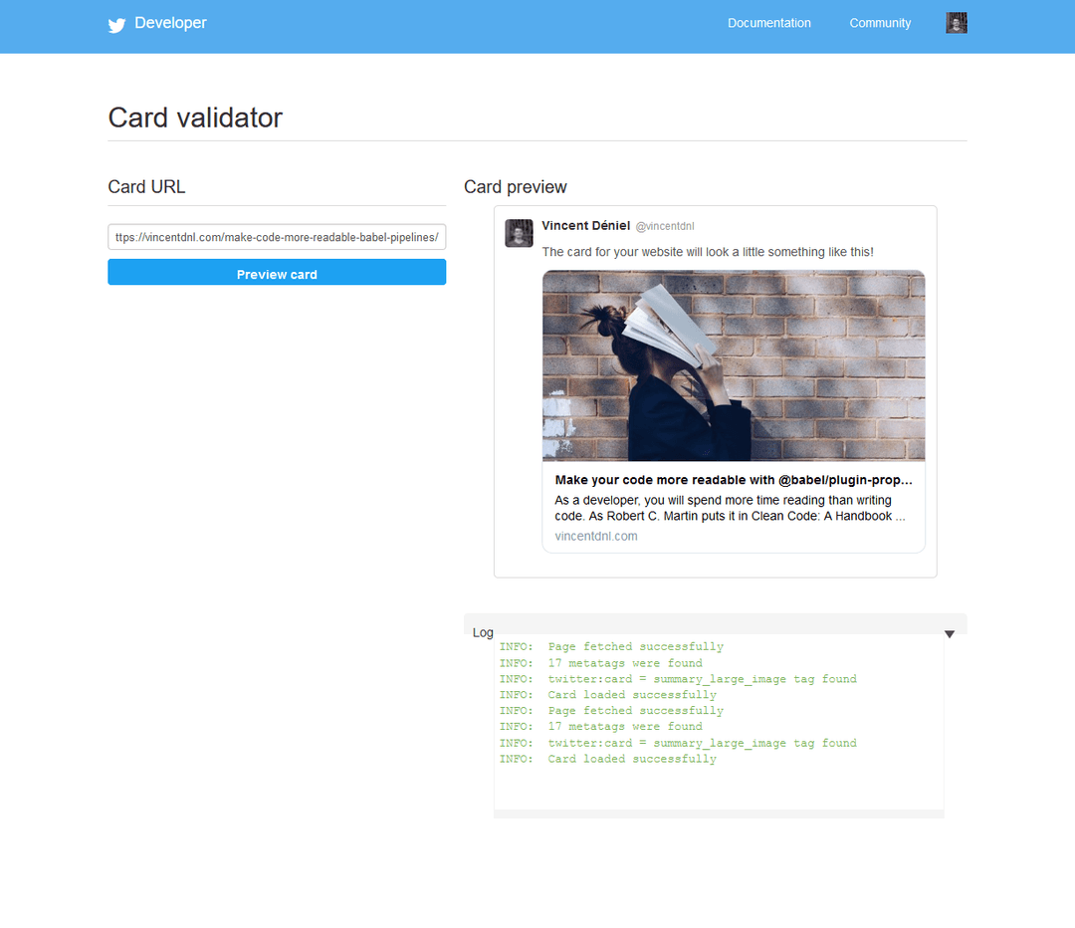This screenshot has width=1075, height=928.
Task: Open the card title 'Make your code more readable'
Action: click(734, 480)
